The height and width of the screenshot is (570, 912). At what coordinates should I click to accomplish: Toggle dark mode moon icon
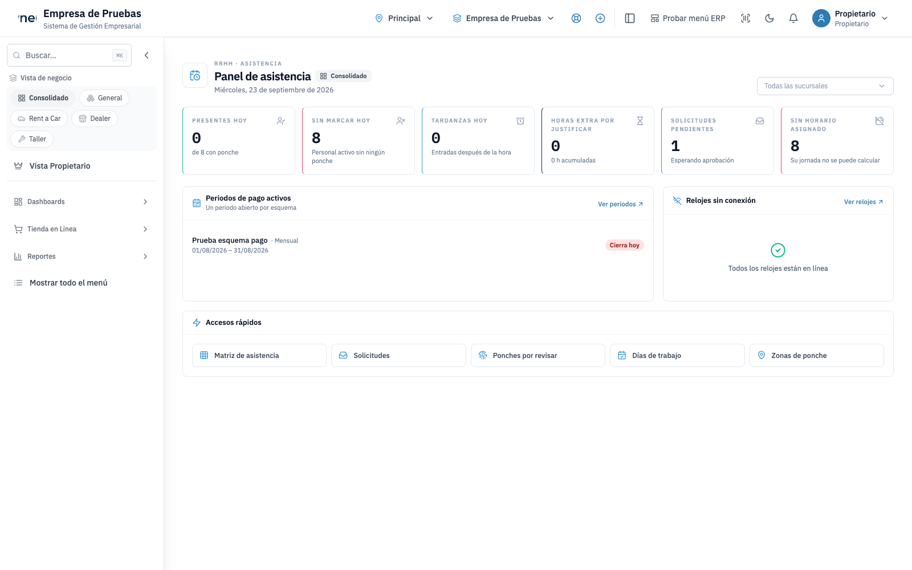point(769,18)
